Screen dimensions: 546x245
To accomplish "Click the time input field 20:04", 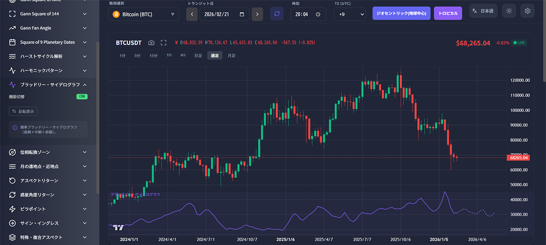I will 308,14.
